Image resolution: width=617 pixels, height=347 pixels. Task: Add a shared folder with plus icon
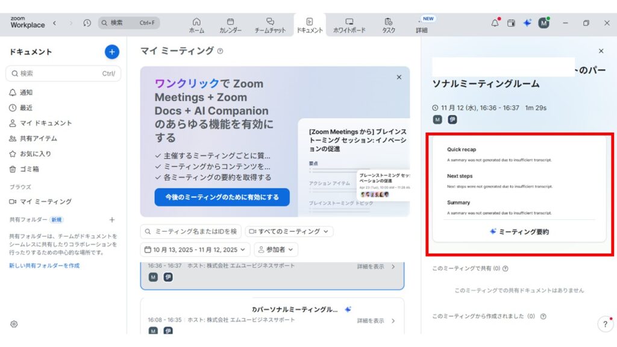(x=111, y=220)
